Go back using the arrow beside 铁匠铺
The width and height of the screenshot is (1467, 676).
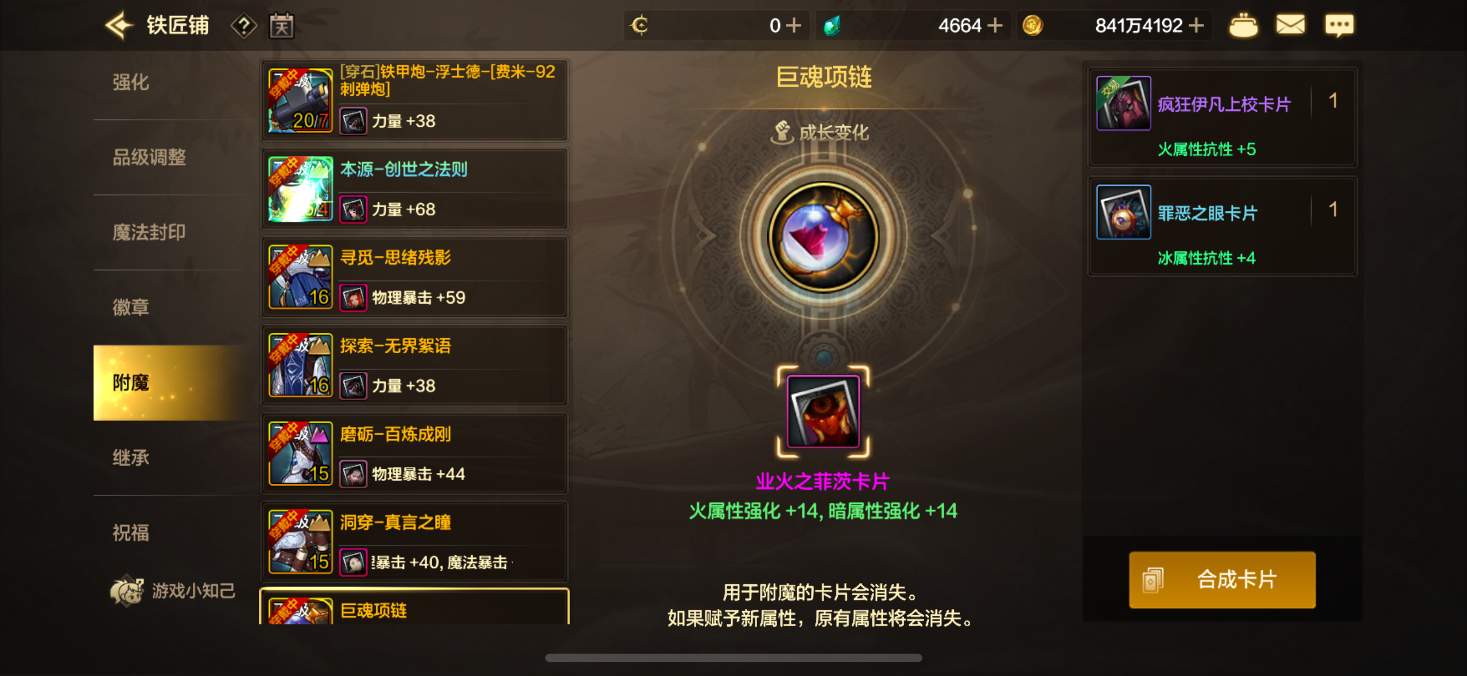point(119,25)
